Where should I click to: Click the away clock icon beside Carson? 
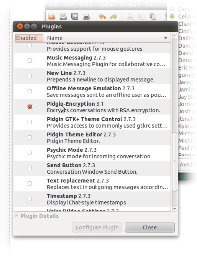(x=172, y=9)
